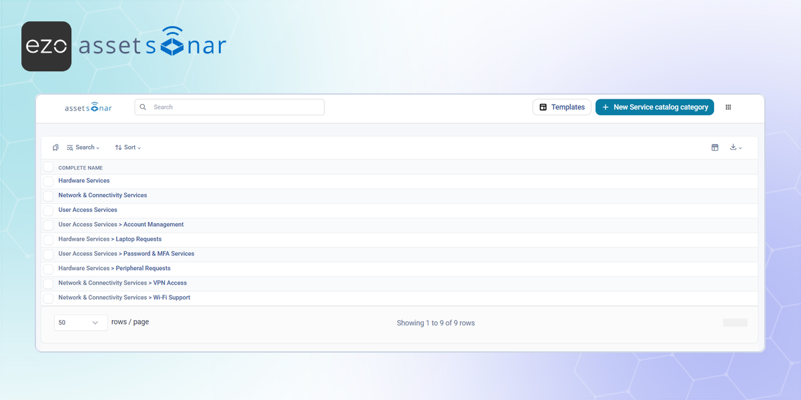801x400 pixels.
Task: Open Hardware Services > Peripheral Requests
Action: pos(114,269)
